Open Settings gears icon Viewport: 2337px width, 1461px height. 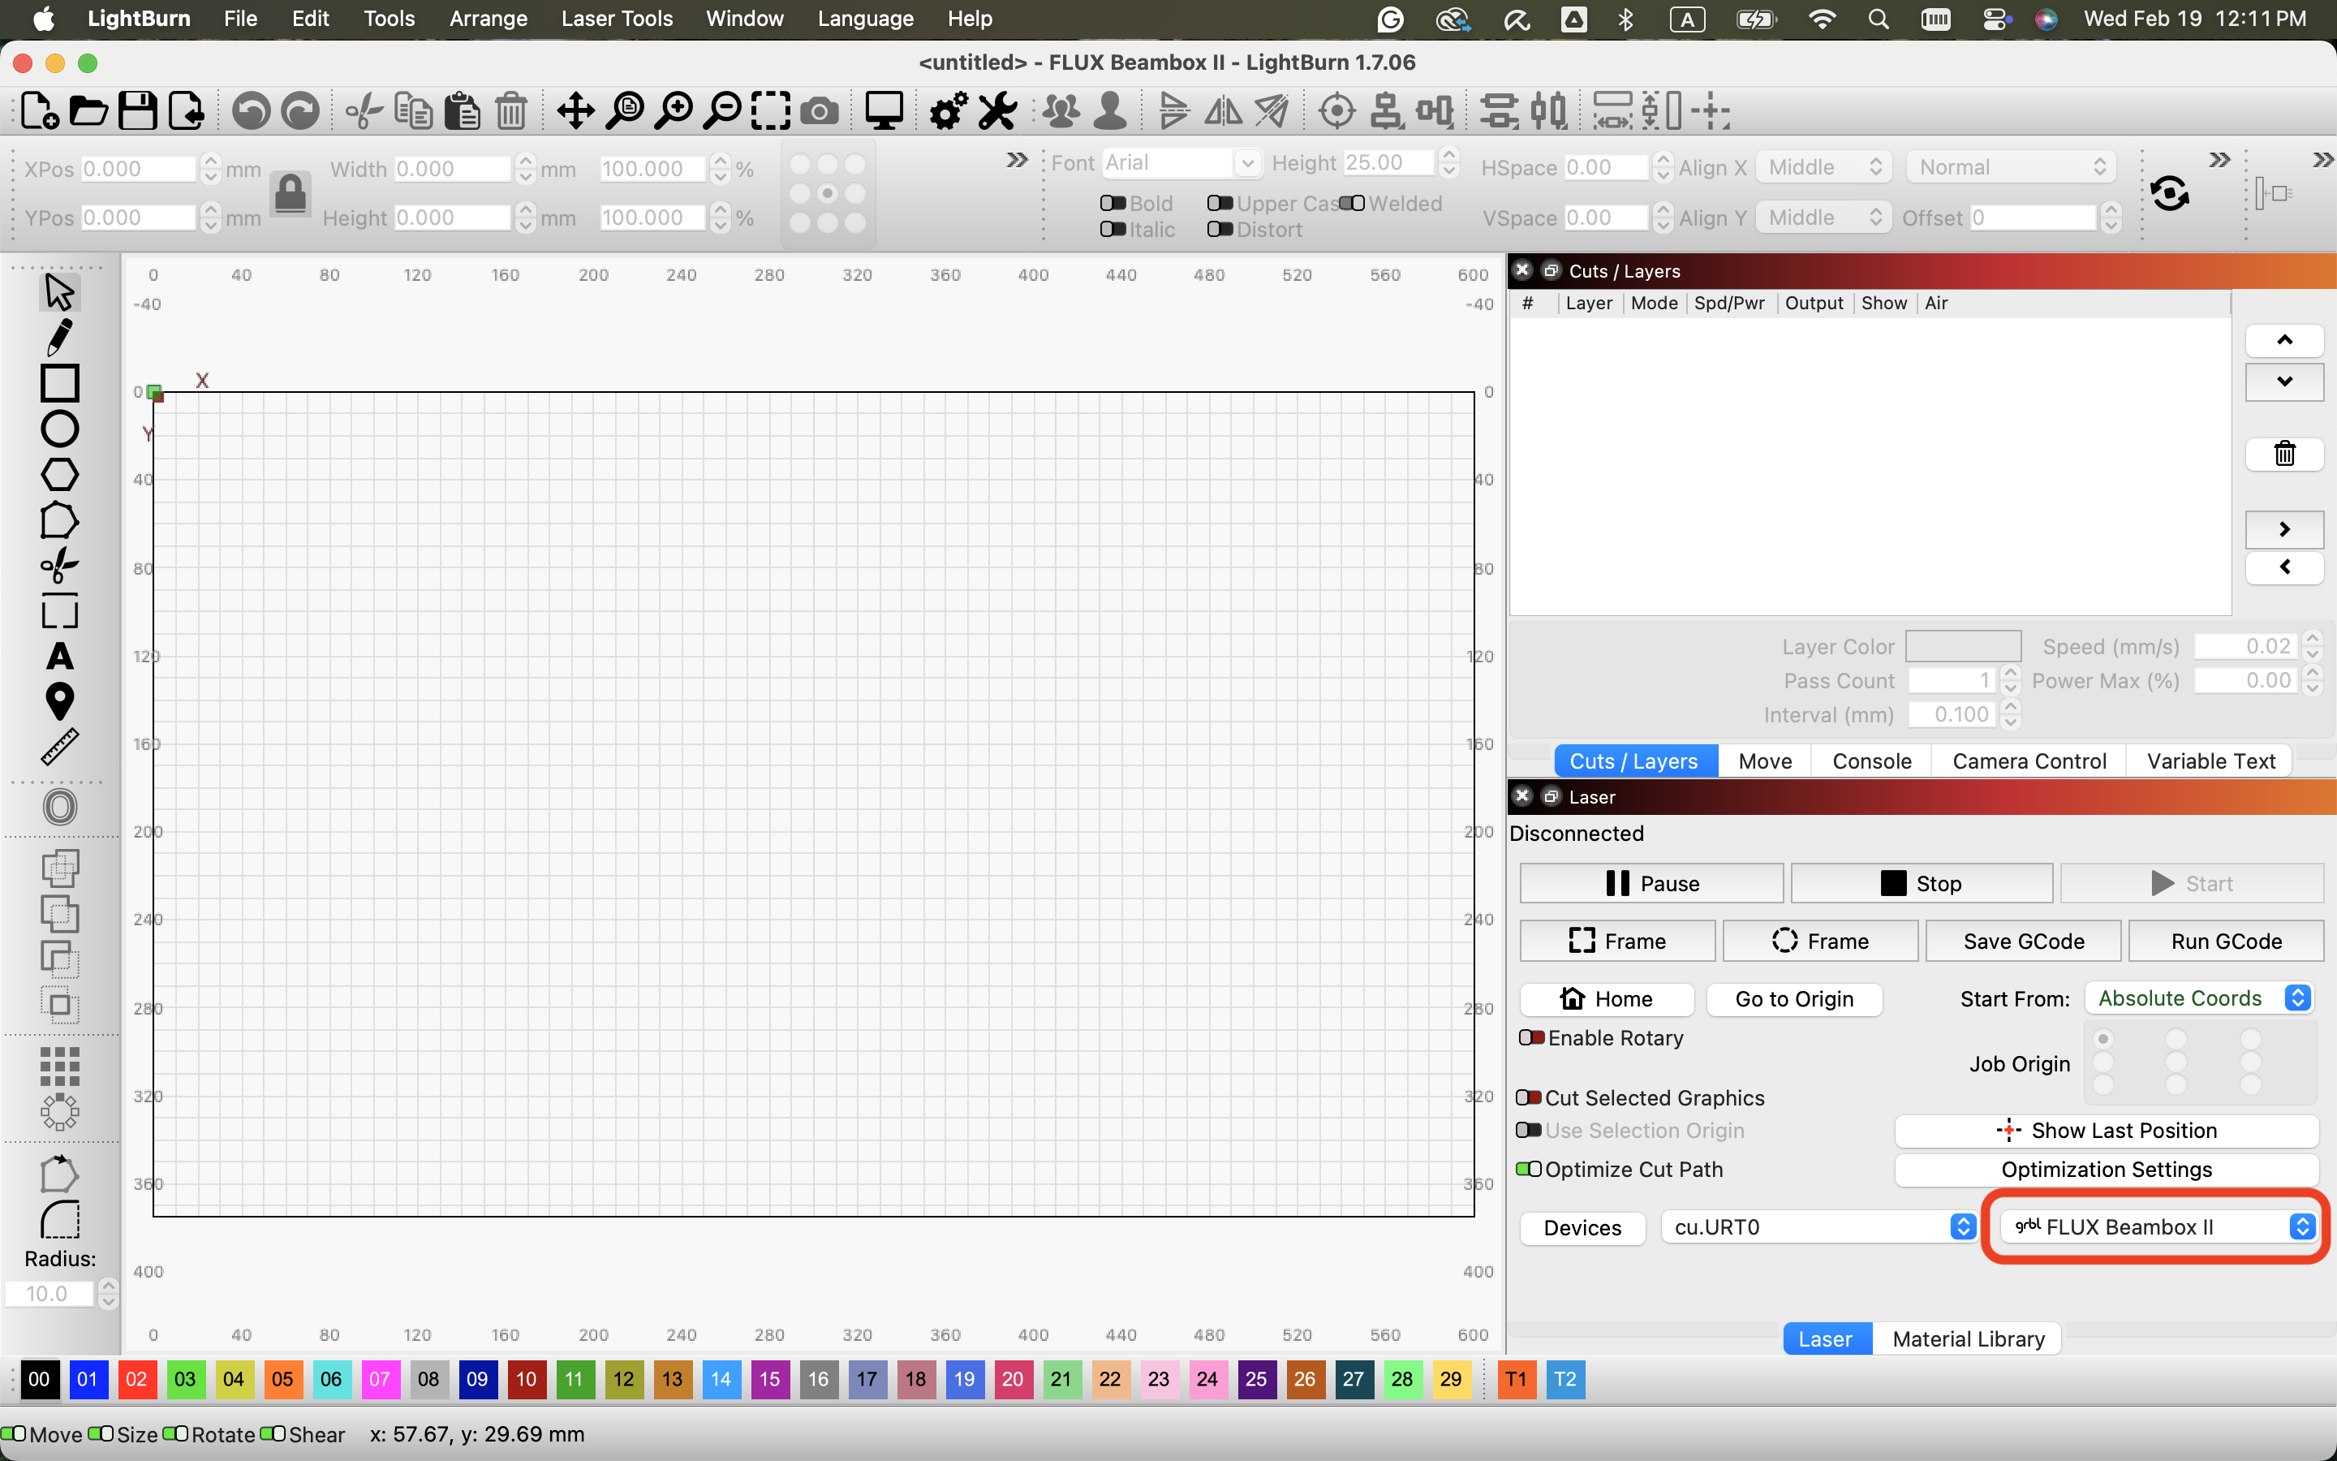point(949,111)
